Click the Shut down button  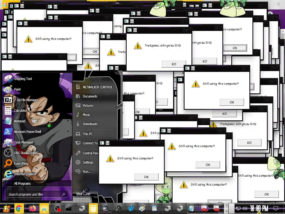tap(83, 194)
